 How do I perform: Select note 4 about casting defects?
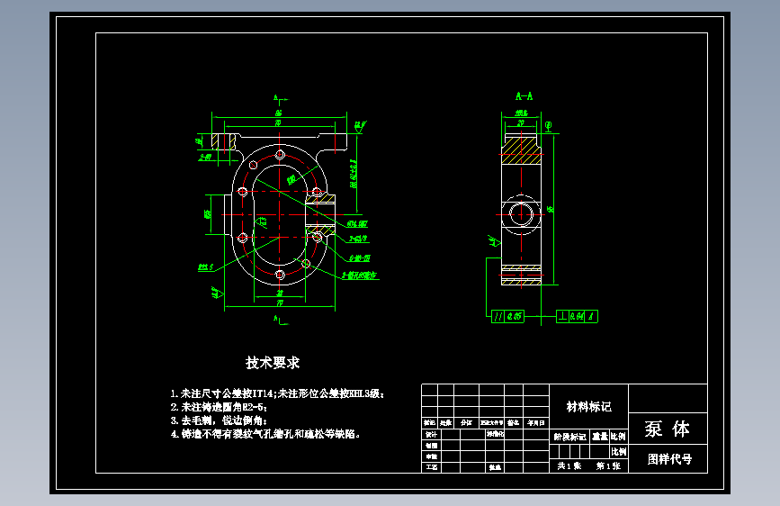[265, 434]
